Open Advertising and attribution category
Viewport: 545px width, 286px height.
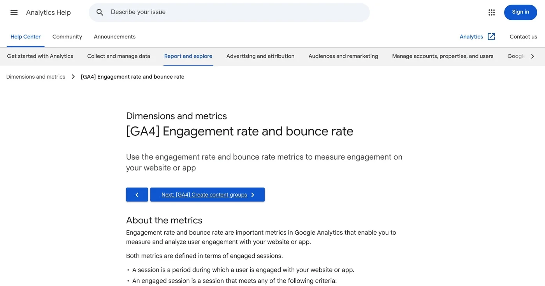coord(260,56)
